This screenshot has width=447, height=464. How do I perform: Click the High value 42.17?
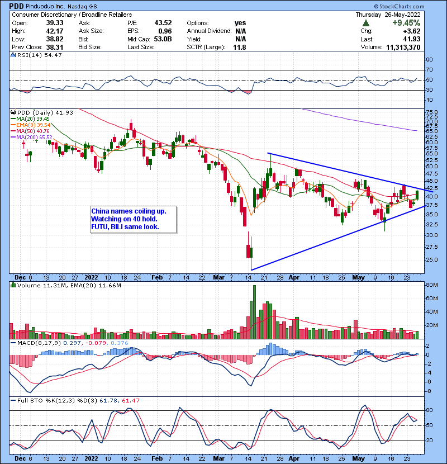coord(55,31)
